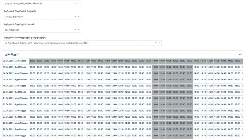Select 12:00 slot on 27.04.2021
246x139 pixels.
point(114,117)
